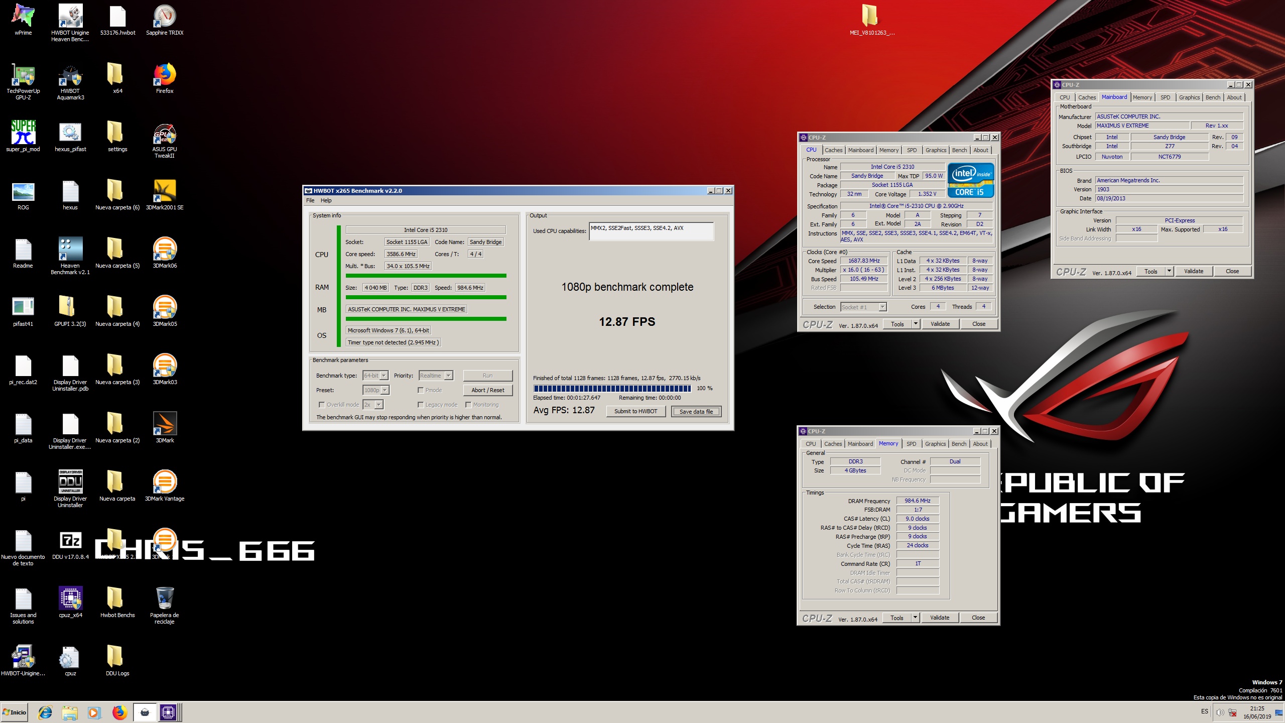1285x723 pixels.
Task: Open Windows Explorer from the taskbar
Action: coord(70,712)
